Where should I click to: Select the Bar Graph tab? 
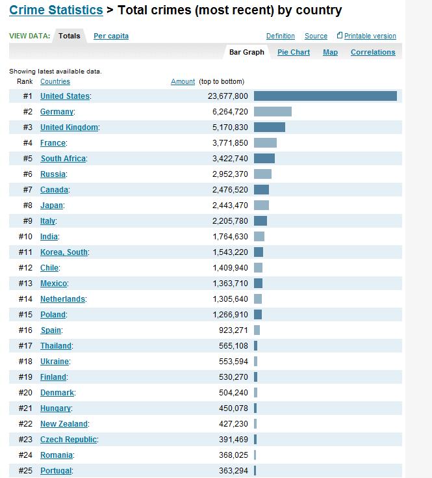tap(247, 52)
